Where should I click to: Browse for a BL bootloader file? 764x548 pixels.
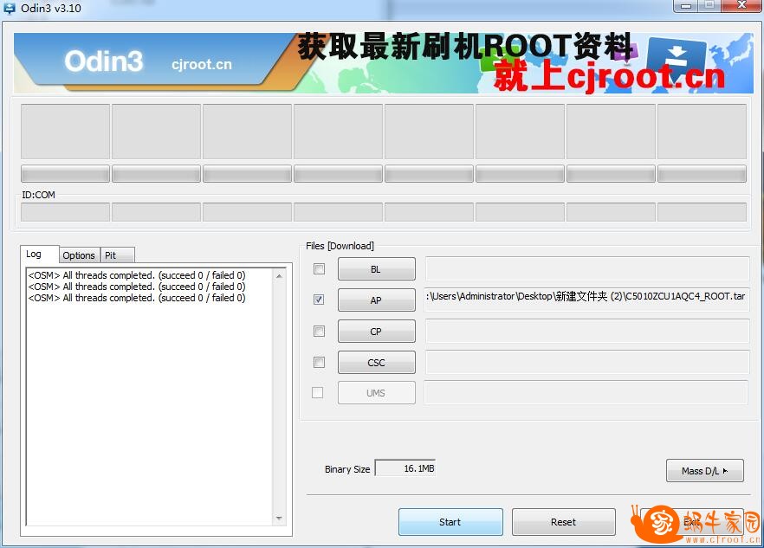(377, 269)
